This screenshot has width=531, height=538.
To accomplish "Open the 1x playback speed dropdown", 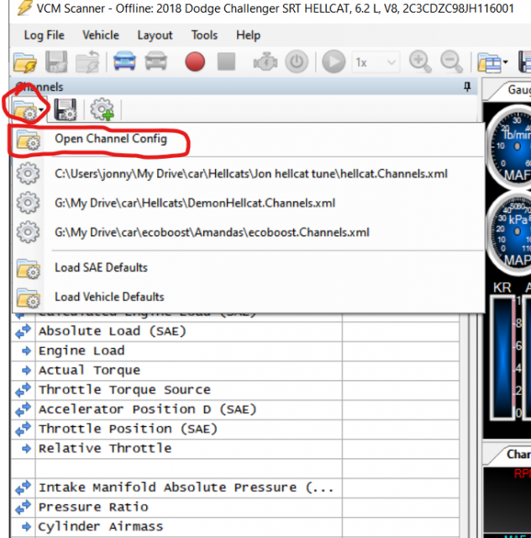I will 376,62.
